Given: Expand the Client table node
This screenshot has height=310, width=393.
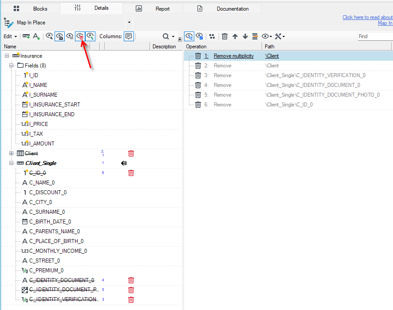Looking at the screenshot, I should pyautogui.click(x=11, y=153).
